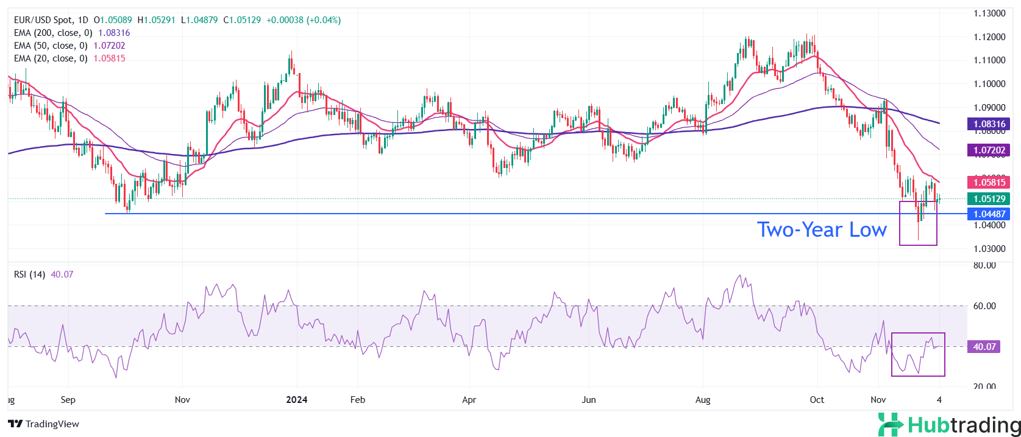Click the 60.00 RSI axis level
Image resolution: width=1021 pixels, height=437 pixels.
click(x=984, y=306)
